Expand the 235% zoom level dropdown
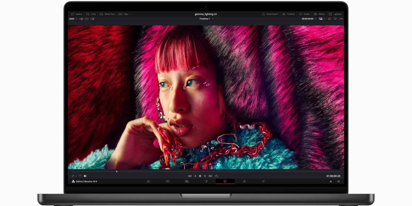The image size is (412, 206). point(73,19)
